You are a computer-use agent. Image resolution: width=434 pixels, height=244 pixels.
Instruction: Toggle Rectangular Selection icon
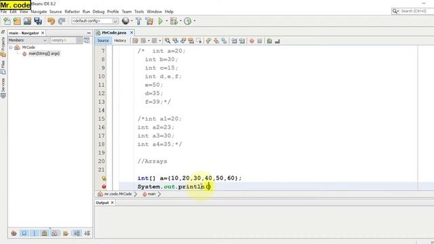pyautogui.click(x=199, y=41)
